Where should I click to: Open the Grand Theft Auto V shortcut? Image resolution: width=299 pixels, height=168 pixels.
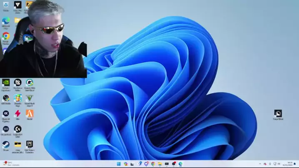(x=29, y=98)
